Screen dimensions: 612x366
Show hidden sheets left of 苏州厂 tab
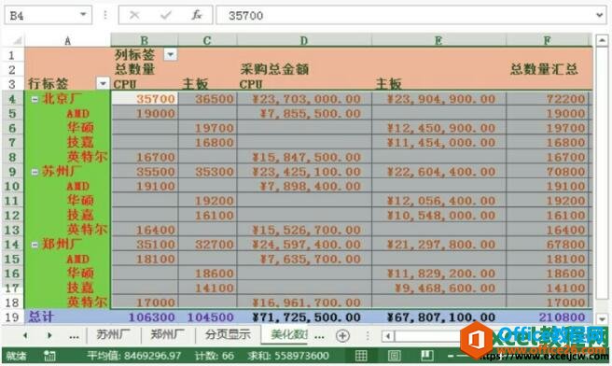[74, 337]
